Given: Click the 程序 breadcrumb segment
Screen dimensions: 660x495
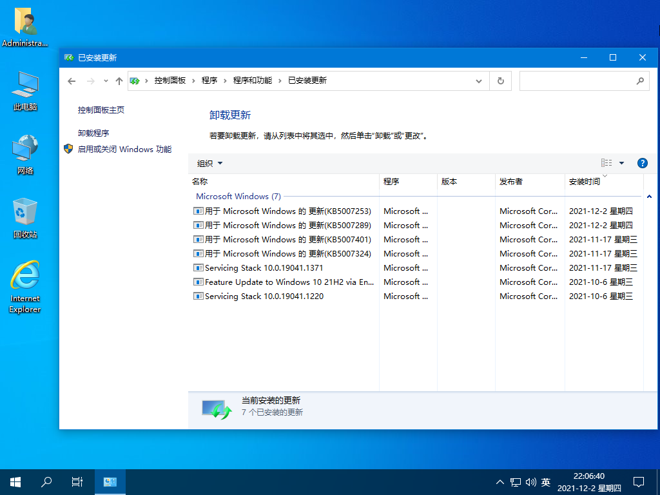Looking at the screenshot, I should point(209,81).
